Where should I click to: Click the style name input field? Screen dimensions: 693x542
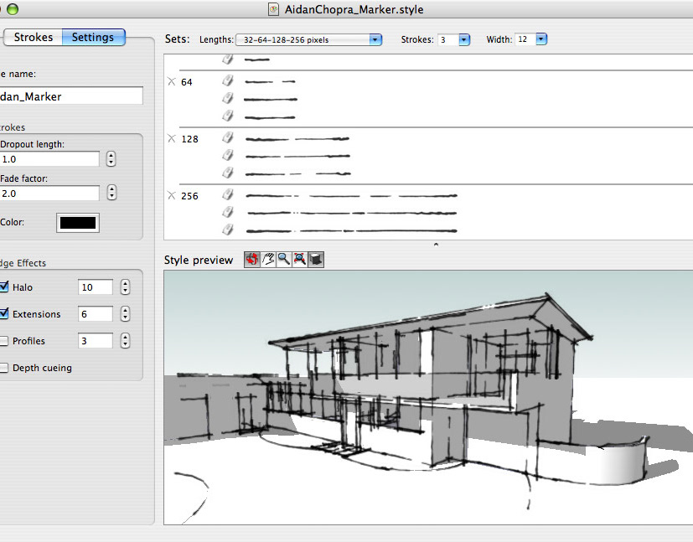[x=70, y=95]
